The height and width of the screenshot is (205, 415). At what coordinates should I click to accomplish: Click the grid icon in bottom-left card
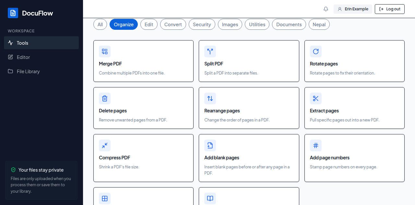(105, 199)
